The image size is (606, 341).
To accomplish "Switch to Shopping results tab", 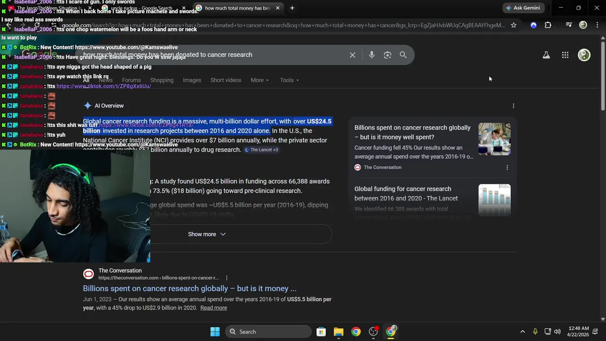I will [x=162, y=80].
